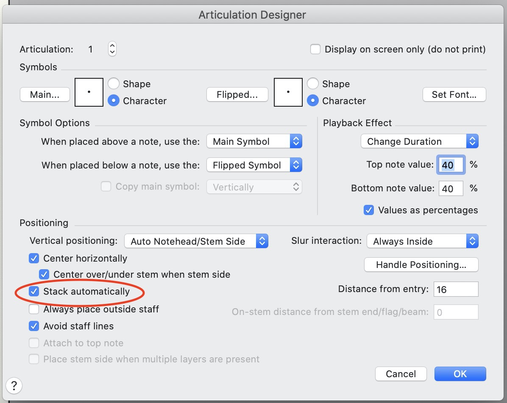The width and height of the screenshot is (507, 403).
Task: Click the main symbol preview box
Action: click(x=89, y=92)
